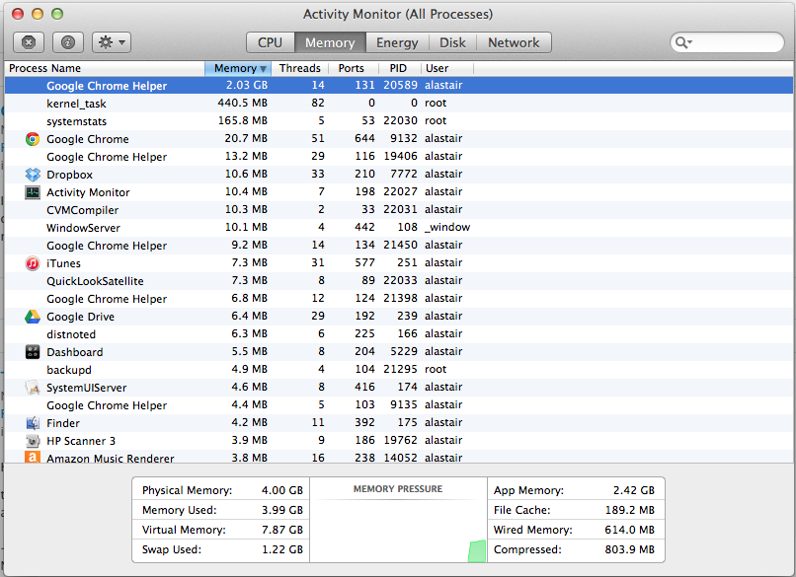Click the File Cache 189.2 MB value
The image size is (796, 577).
(629, 510)
